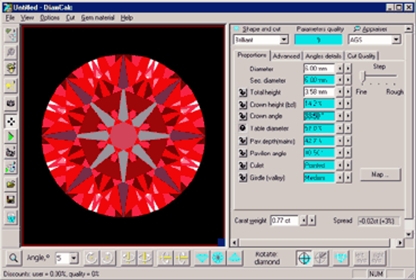Viewport: 416px width, 280px height.
Task: Open the Options menu
Action: point(50,18)
